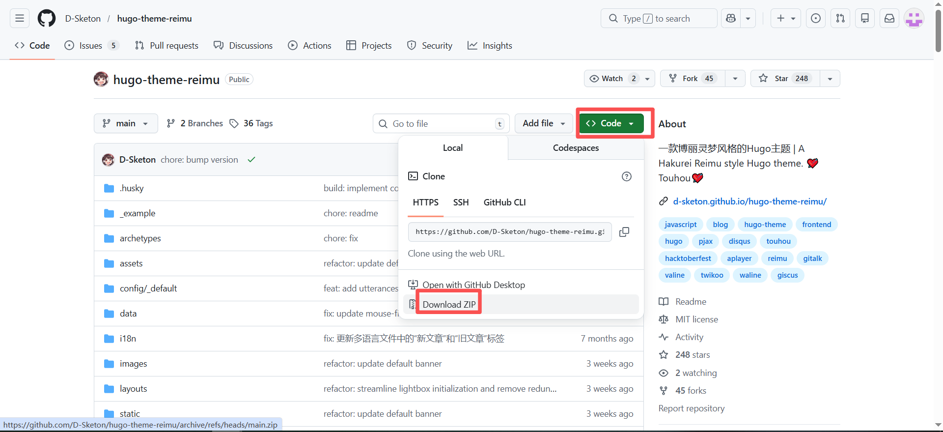This screenshot has height=432, width=943.
Task: Open the Projects tab
Action: pyautogui.click(x=369, y=46)
